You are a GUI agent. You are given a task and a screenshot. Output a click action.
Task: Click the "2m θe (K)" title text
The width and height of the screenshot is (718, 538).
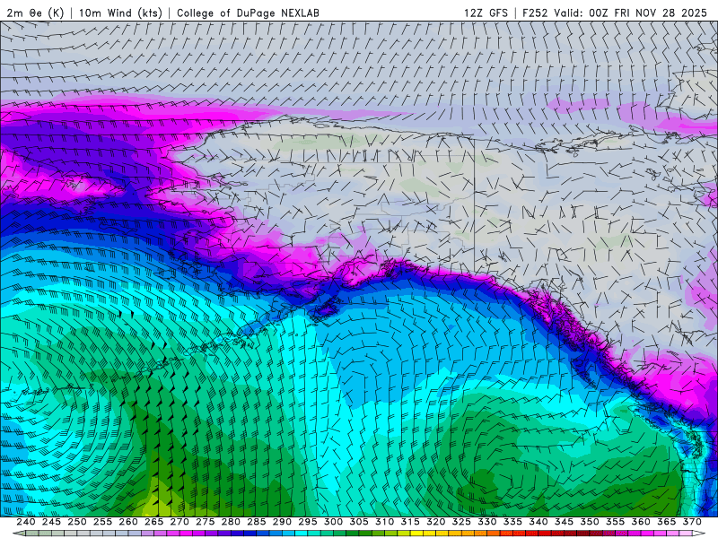pos(35,13)
